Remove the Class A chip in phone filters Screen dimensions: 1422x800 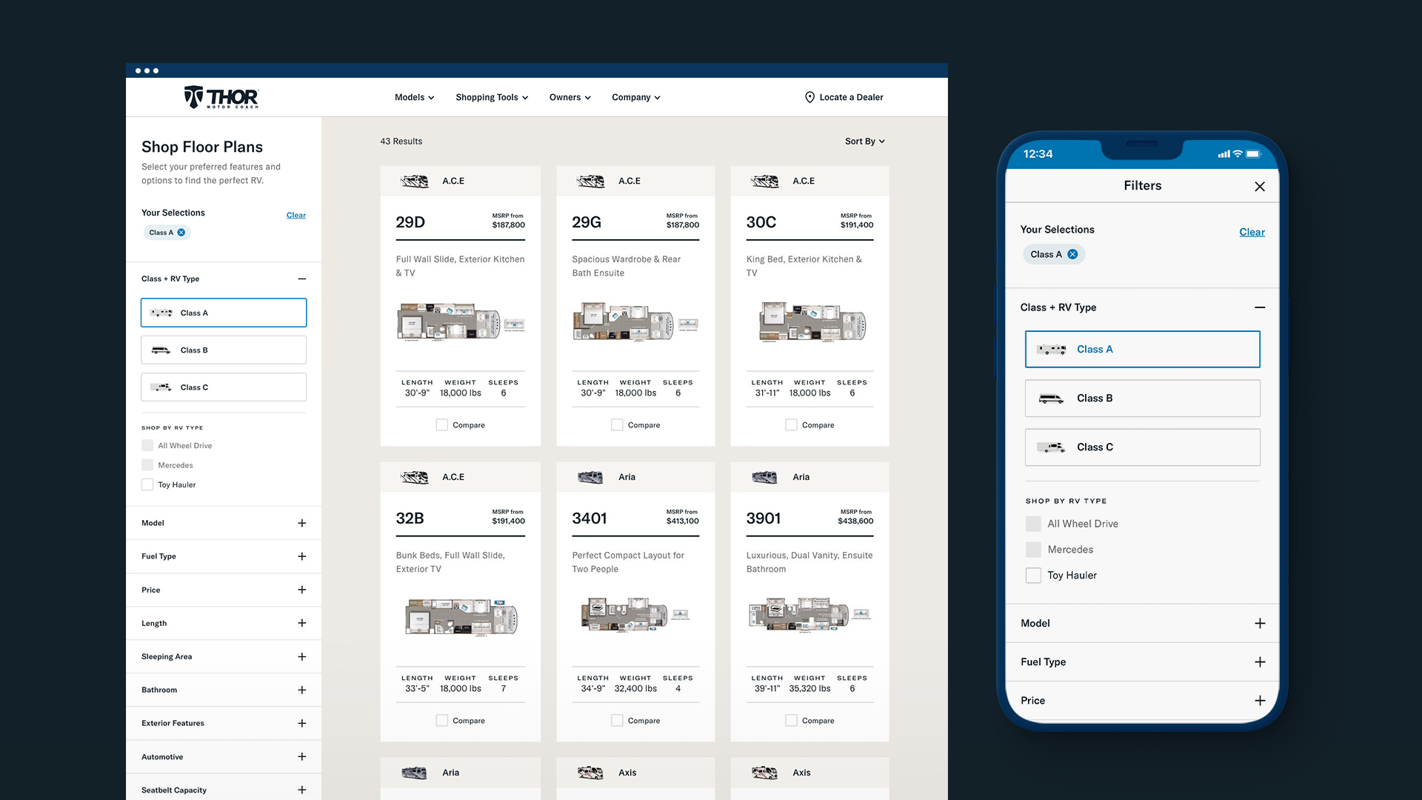coord(1072,254)
